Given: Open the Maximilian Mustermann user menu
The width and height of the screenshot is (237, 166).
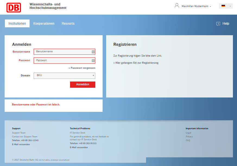Looking at the screenshot, I should pyautogui.click(x=196, y=6).
